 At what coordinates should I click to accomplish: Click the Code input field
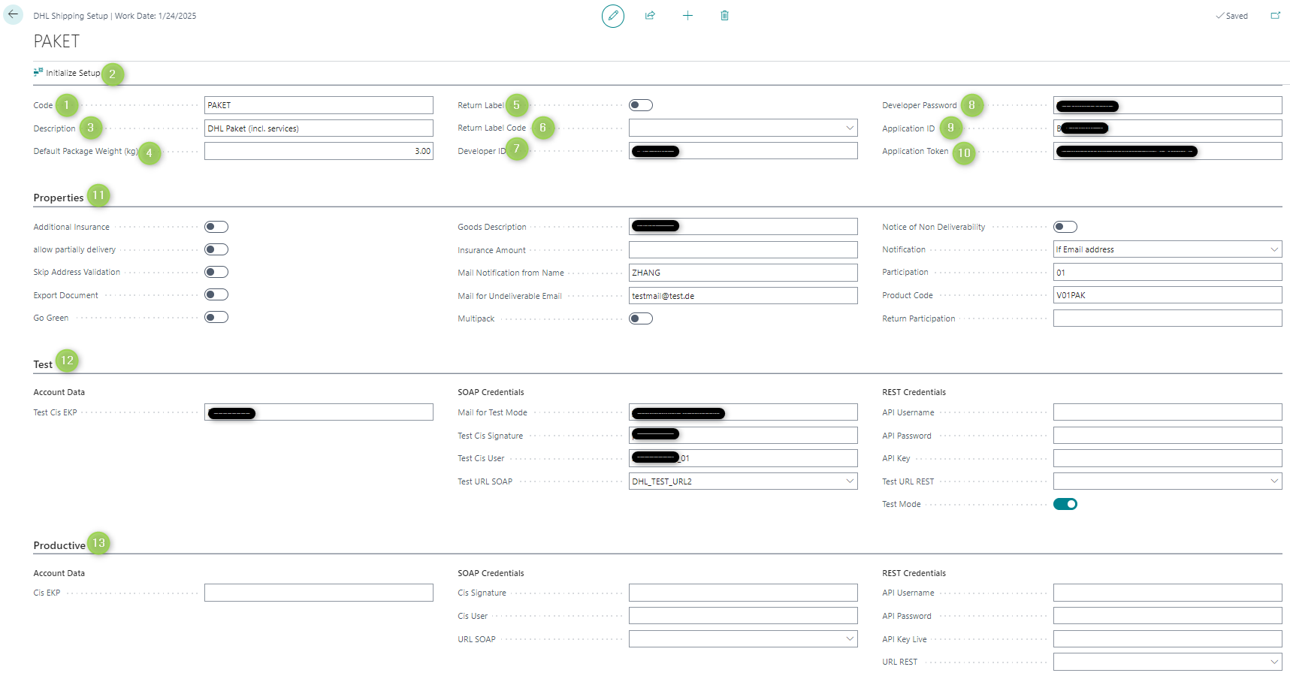(319, 105)
